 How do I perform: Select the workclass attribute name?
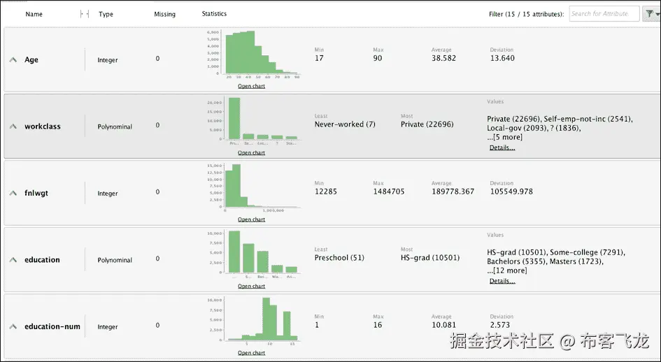(x=43, y=126)
